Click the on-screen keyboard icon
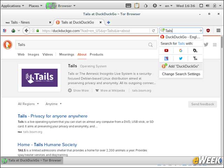 [128, 6]
